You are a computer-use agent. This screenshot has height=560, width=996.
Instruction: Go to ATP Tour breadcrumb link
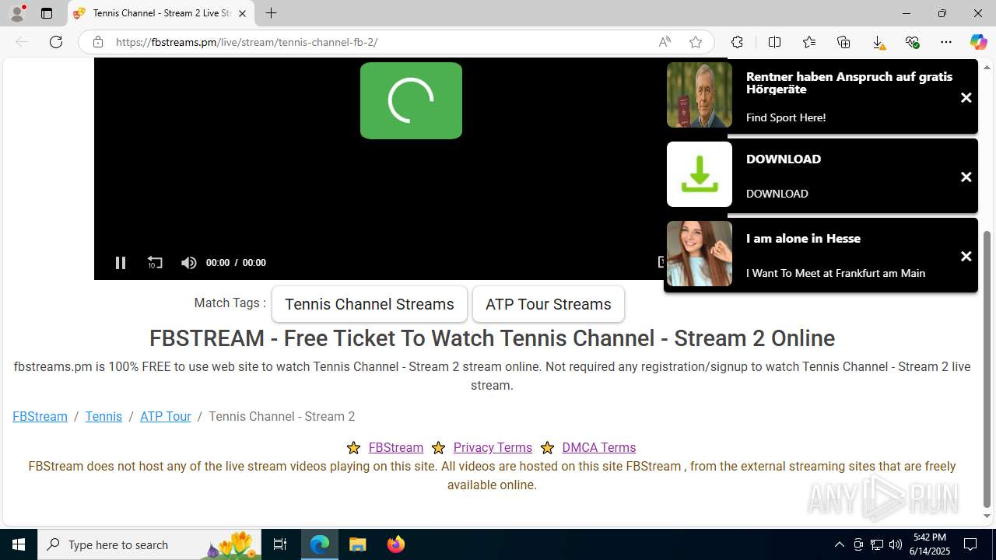point(165,416)
